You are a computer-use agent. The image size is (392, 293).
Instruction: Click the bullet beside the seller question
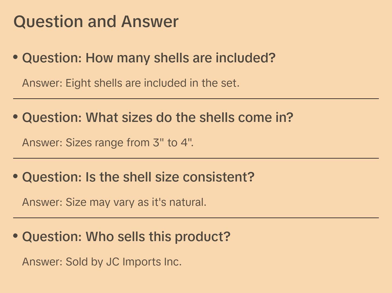pos(16,236)
